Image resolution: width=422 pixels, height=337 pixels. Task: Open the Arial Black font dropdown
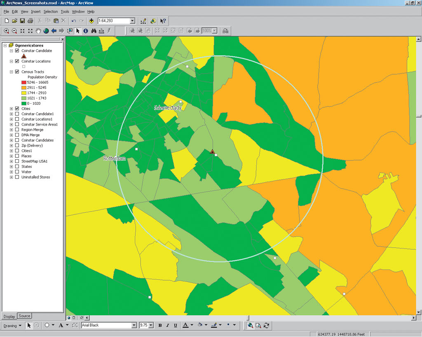134,325
